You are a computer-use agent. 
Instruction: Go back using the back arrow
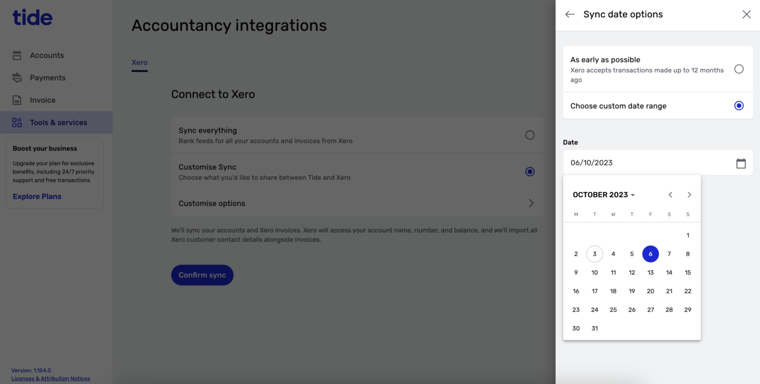point(570,14)
